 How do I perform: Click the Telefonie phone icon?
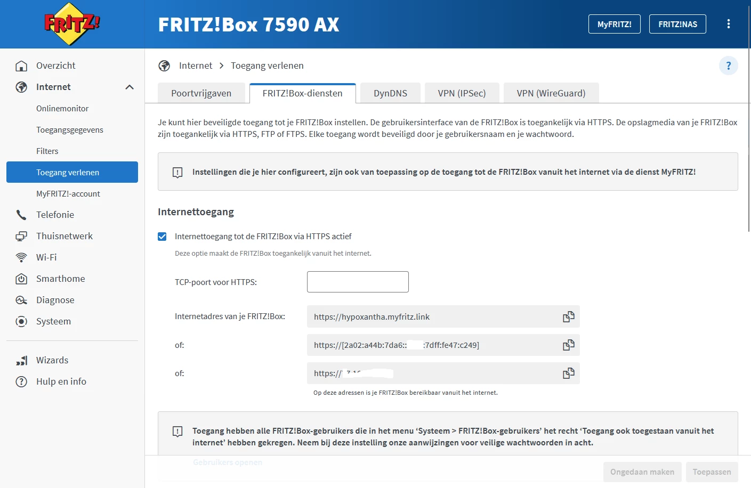pos(21,215)
